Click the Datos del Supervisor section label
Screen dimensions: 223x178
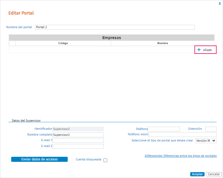tap(26, 121)
